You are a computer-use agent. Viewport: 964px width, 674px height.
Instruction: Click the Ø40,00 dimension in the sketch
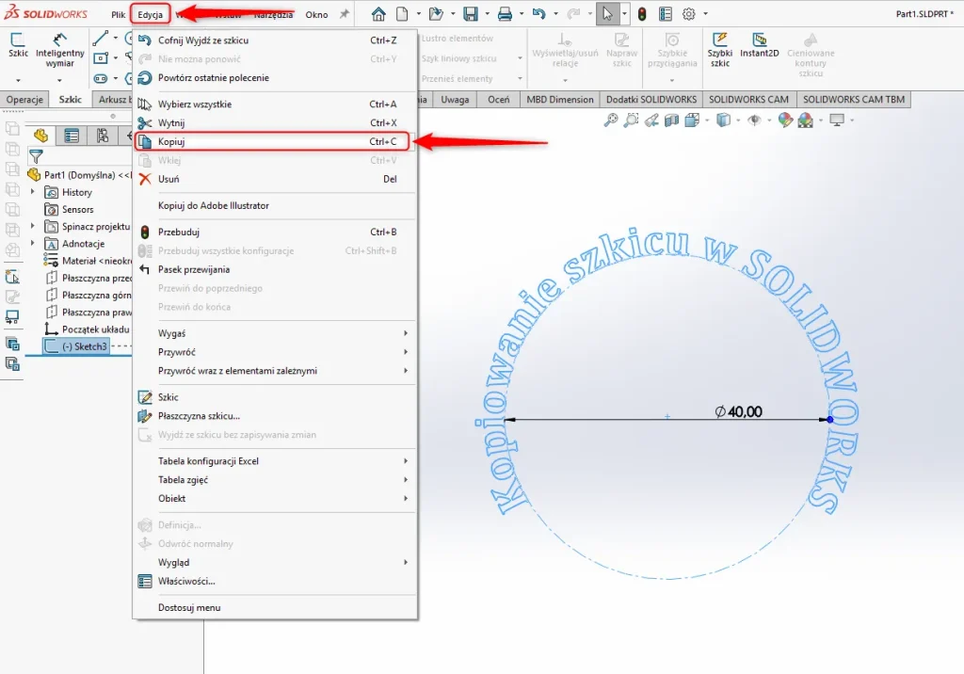coord(738,411)
